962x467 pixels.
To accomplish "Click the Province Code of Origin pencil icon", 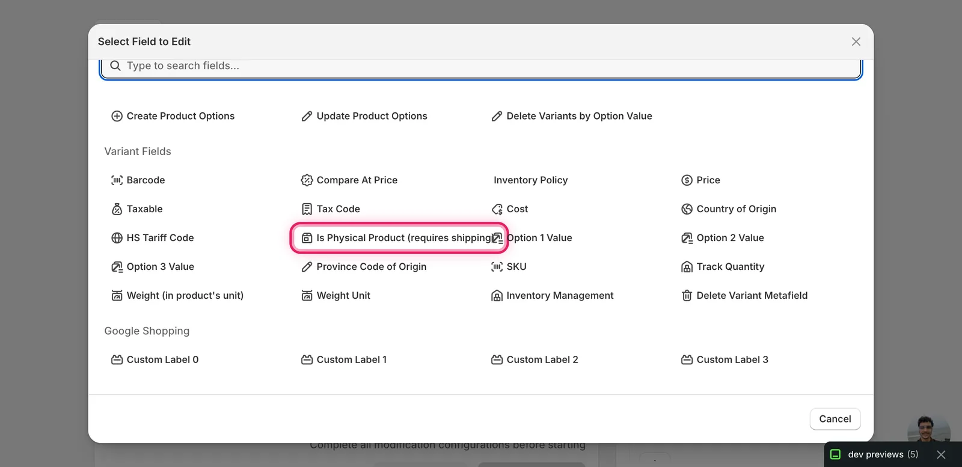I will click(307, 267).
